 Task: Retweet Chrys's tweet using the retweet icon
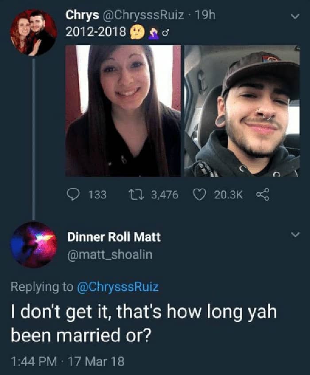(134, 194)
